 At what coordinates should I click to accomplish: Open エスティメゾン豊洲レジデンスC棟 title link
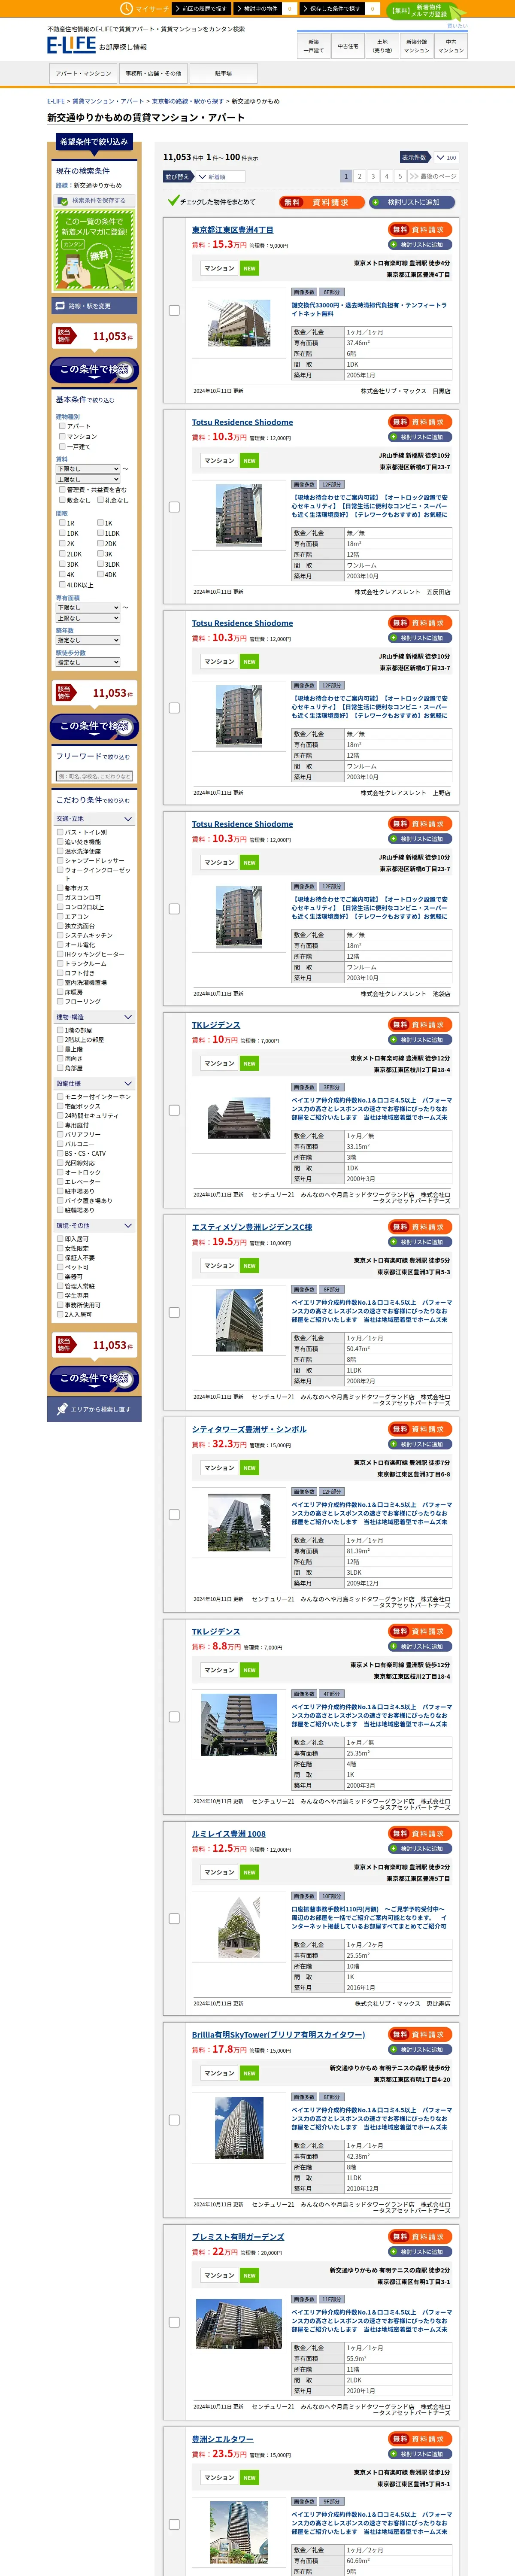[x=252, y=1227]
